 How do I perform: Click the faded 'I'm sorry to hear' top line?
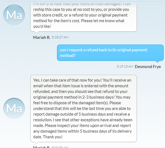82,4
